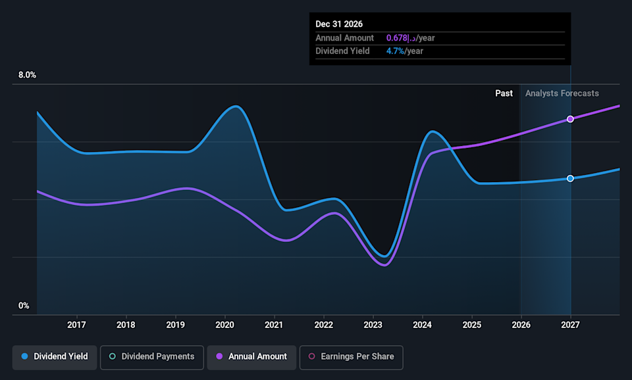Click the 0% y-axis label
The width and height of the screenshot is (632, 380).
pyautogui.click(x=24, y=306)
